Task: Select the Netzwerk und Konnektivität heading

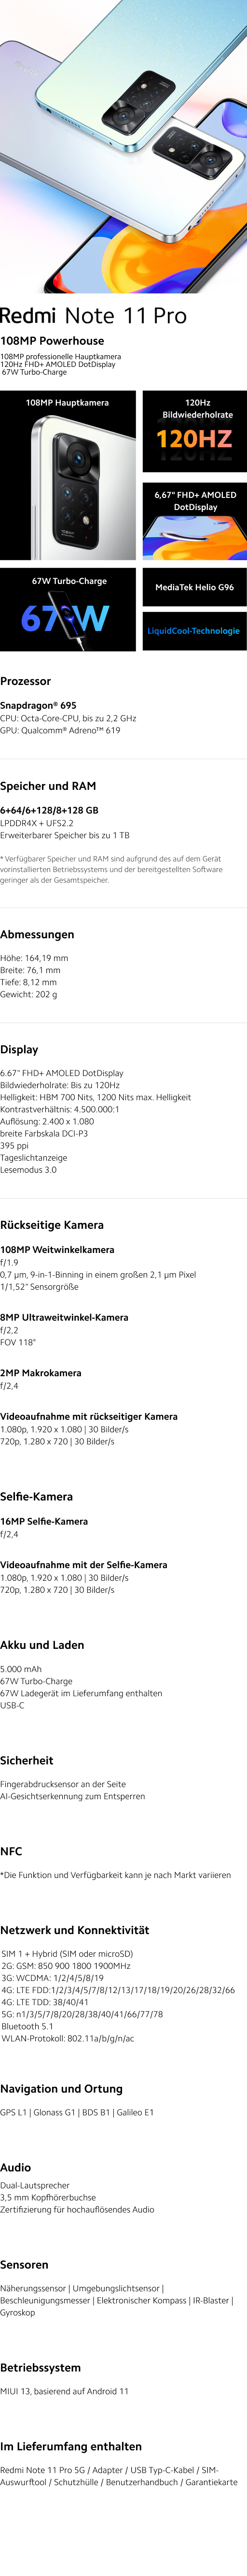Action: coord(75,1930)
